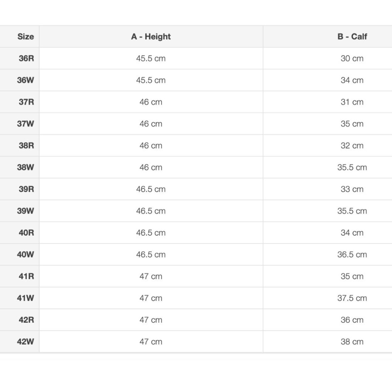The height and width of the screenshot is (392, 392).
Task: Click the 33 cm calf measurement
Action: click(352, 189)
